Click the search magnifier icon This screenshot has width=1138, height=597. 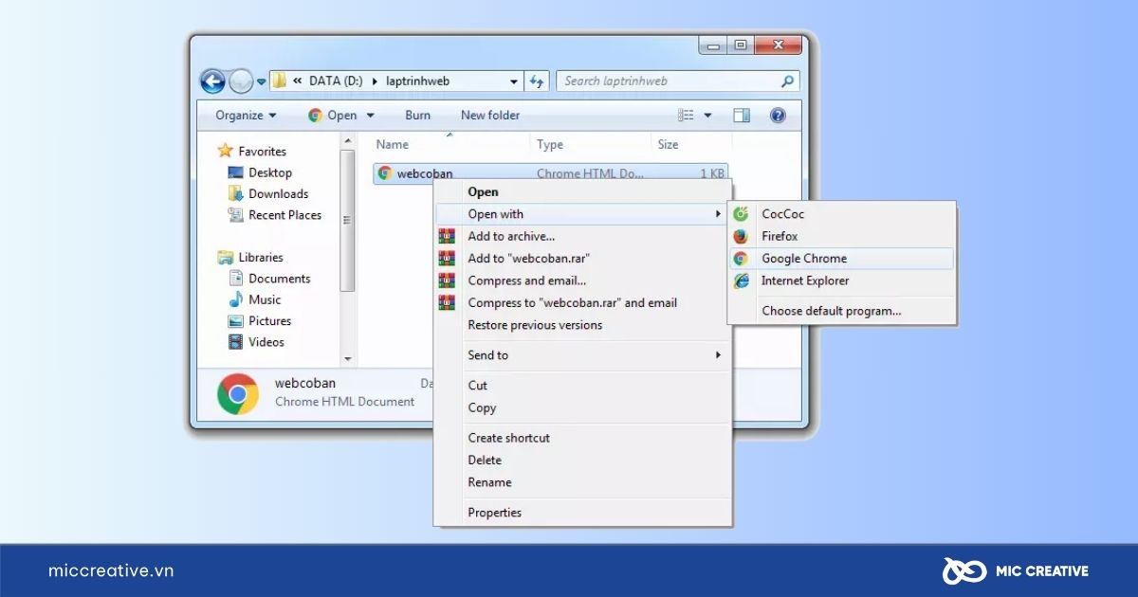pos(787,81)
